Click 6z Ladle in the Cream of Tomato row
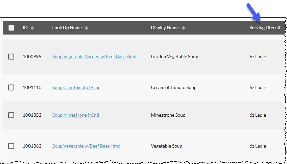The image size is (287, 164). tap(258, 87)
